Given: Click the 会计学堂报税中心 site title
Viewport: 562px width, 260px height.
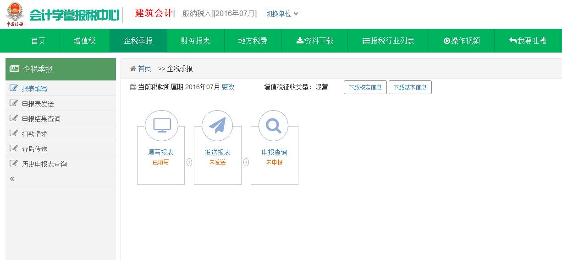Looking at the screenshot, I should tap(74, 15).
